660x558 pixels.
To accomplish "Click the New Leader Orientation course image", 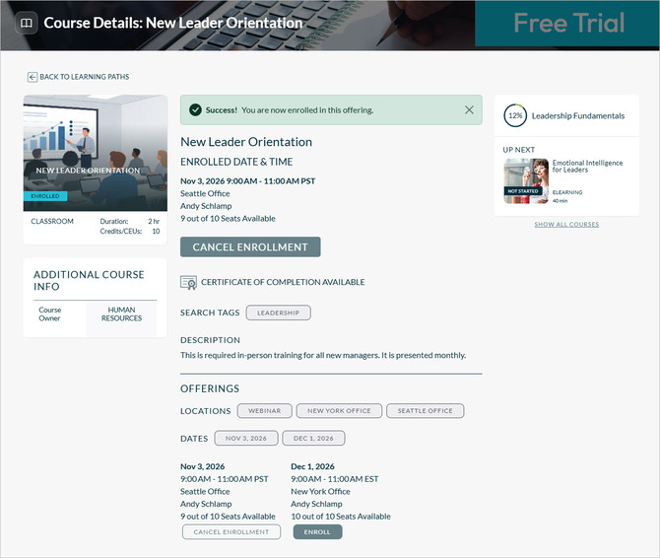I will click(x=96, y=153).
